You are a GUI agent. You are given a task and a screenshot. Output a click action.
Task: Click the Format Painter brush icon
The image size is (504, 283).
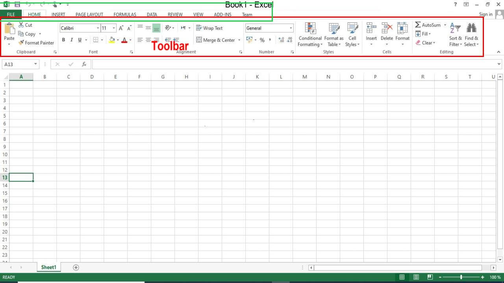[21, 43]
